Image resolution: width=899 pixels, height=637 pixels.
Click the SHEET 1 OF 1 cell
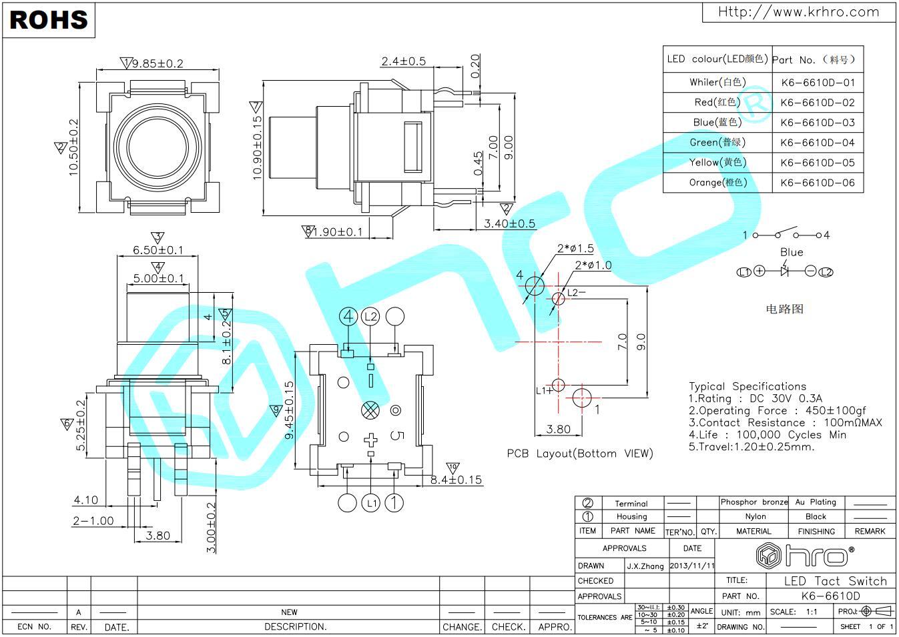866,626
